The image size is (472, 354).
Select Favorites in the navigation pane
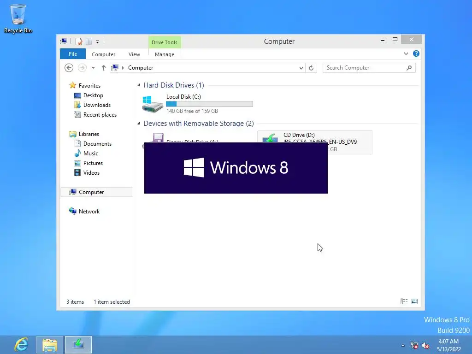click(89, 85)
